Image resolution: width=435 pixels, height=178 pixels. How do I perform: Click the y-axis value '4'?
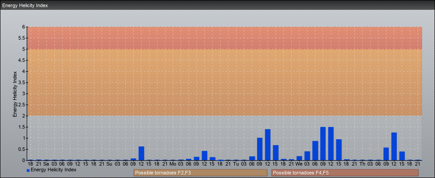24,71
